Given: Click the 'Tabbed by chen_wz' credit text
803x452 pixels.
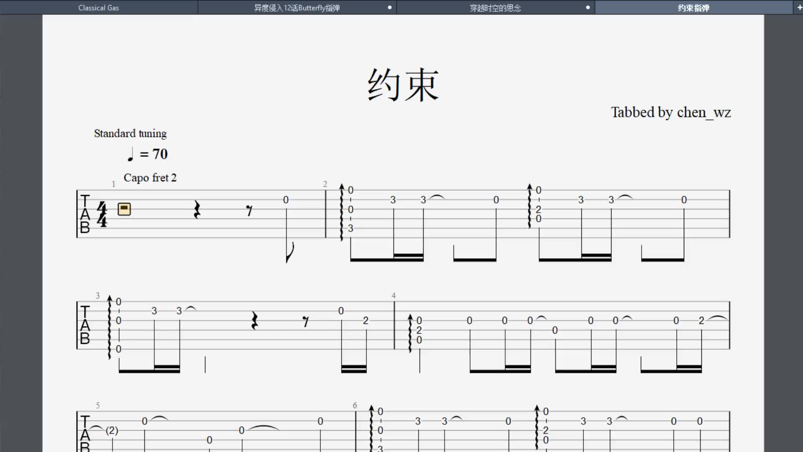Looking at the screenshot, I should [671, 112].
